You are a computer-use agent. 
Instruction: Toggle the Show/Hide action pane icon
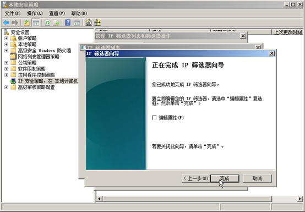tap(77, 23)
